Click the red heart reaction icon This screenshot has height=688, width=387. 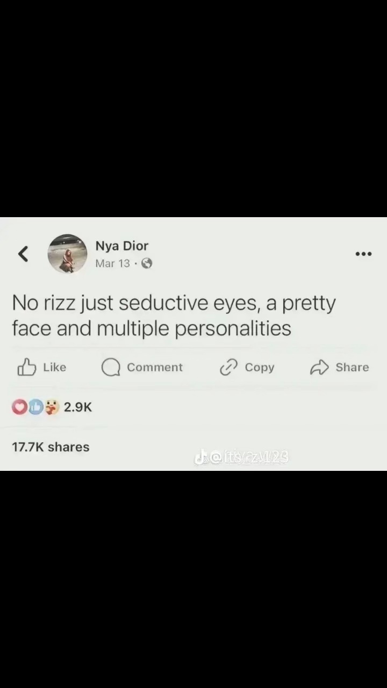click(19, 407)
